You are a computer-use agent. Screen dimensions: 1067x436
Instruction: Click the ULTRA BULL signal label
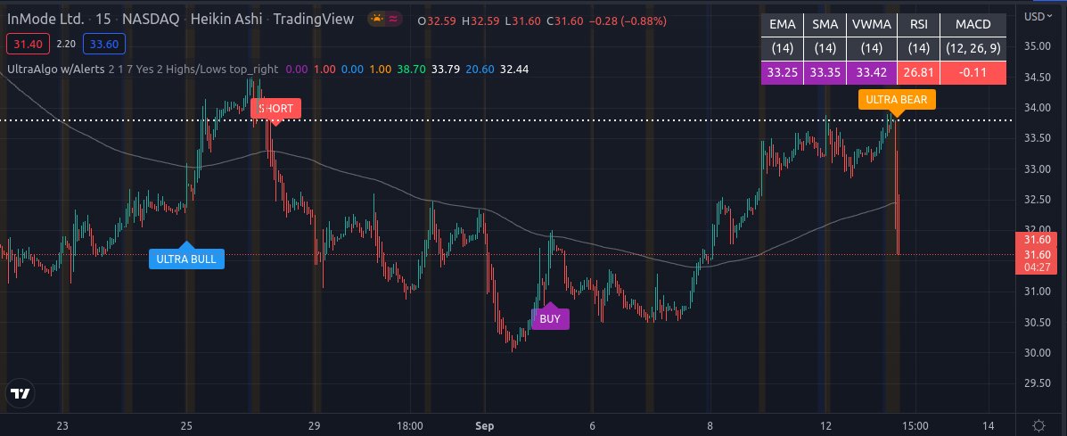tap(185, 259)
